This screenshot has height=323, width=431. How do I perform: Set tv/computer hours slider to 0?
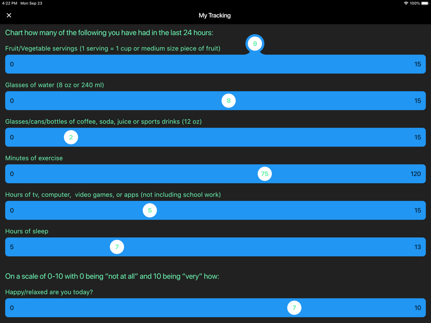12,211
